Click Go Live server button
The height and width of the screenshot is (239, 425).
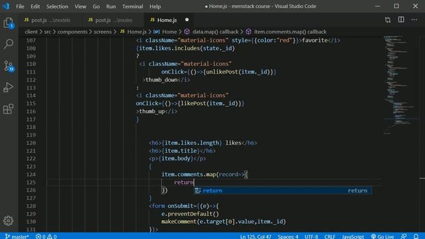(382, 236)
